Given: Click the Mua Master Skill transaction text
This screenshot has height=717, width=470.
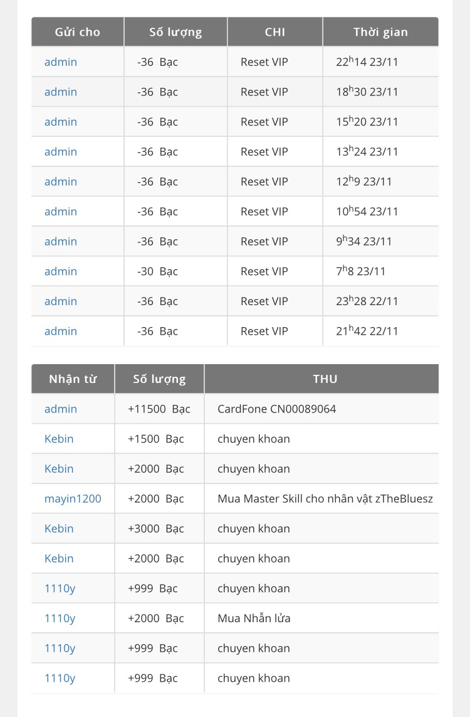Looking at the screenshot, I should tap(325, 499).
